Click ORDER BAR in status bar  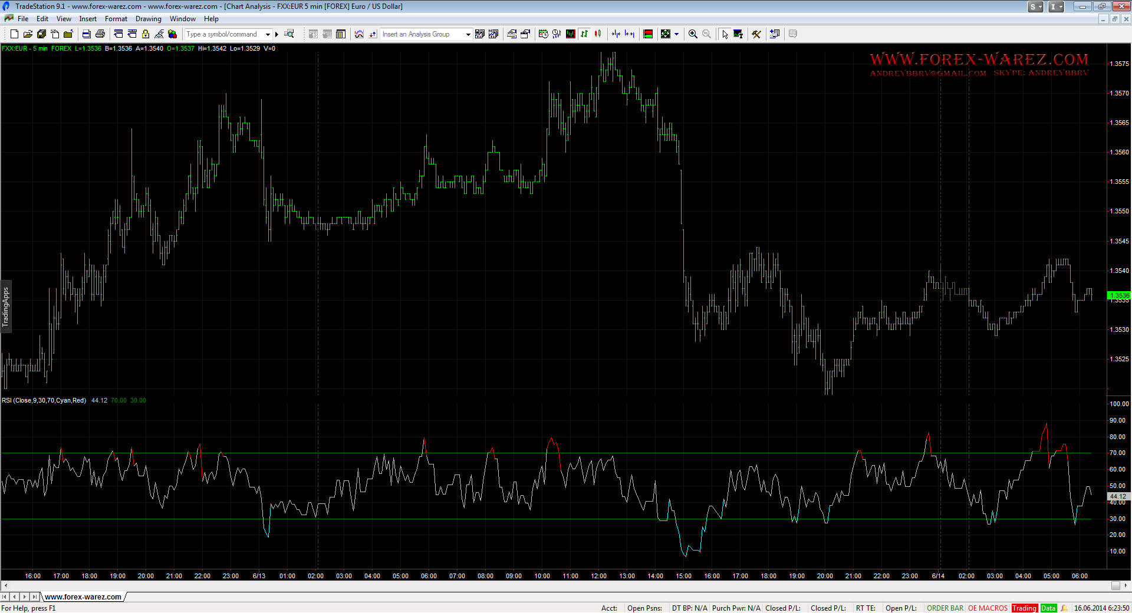(x=945, y=608)
